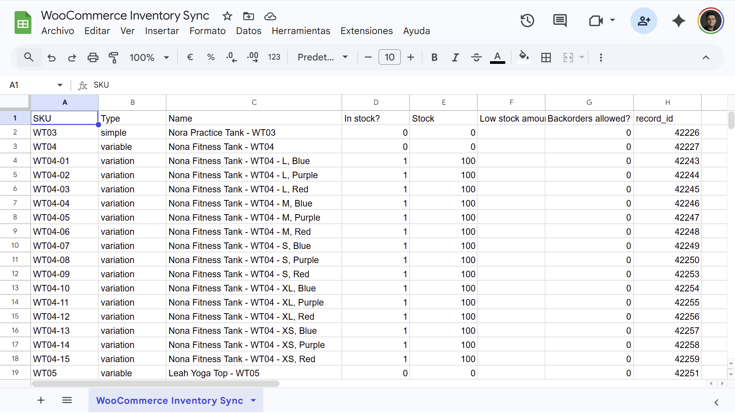Star this spreadsheet document

pyautogui.click(x=227, y=16)
